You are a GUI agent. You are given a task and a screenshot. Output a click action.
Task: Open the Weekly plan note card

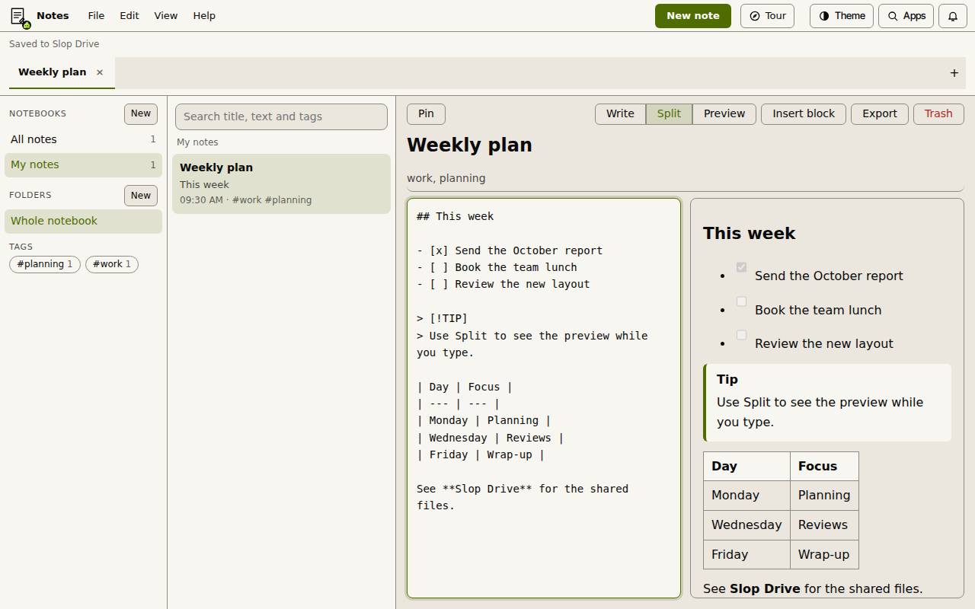(281, 183)
